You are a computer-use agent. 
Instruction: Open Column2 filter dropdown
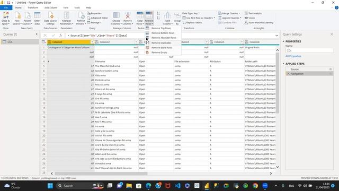136,42
